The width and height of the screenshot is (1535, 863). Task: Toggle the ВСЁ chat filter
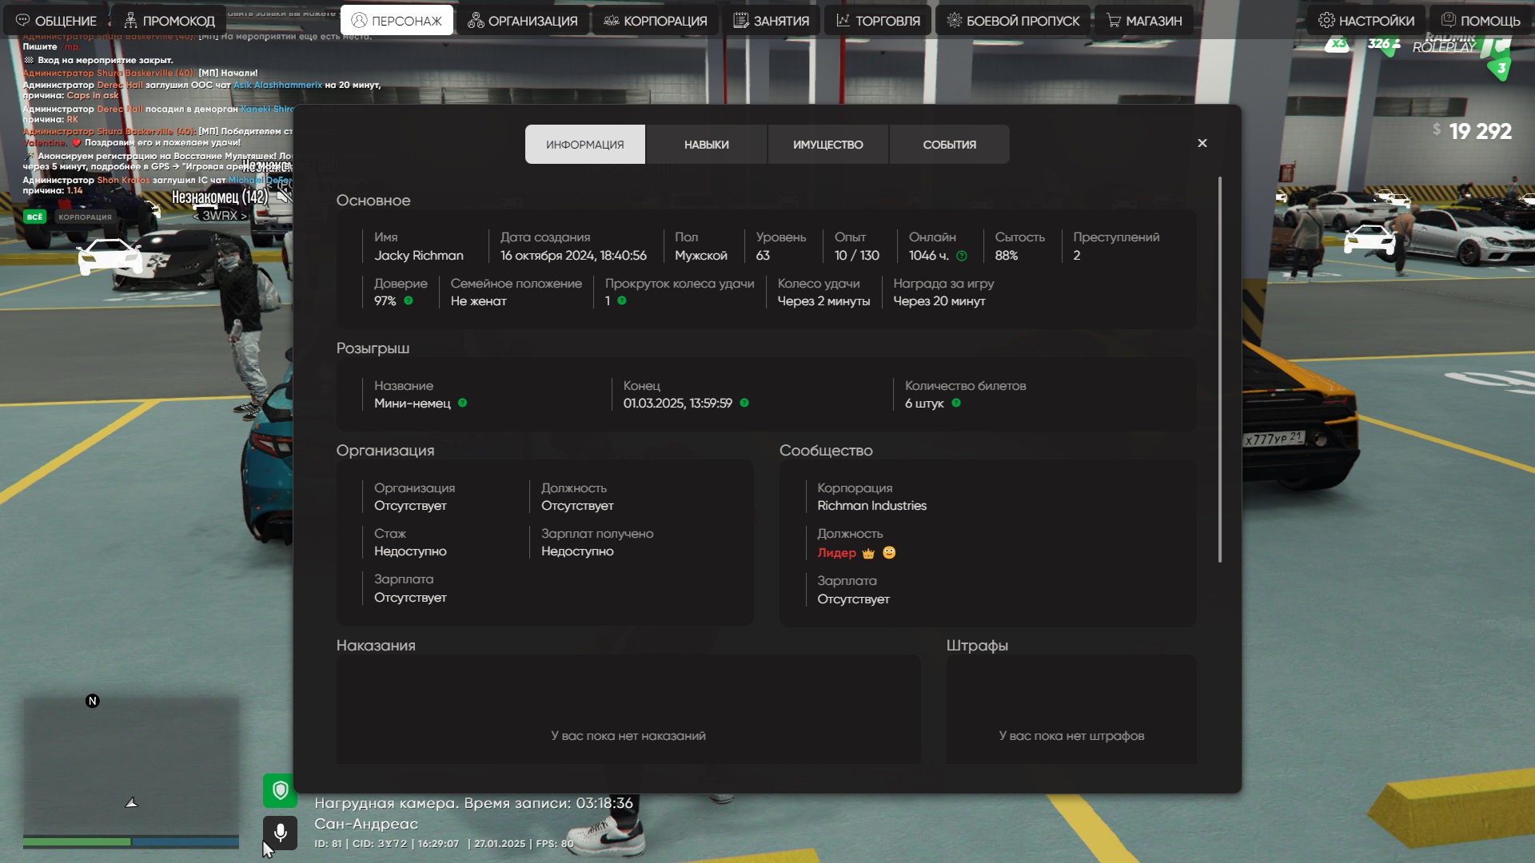[34, 217]
